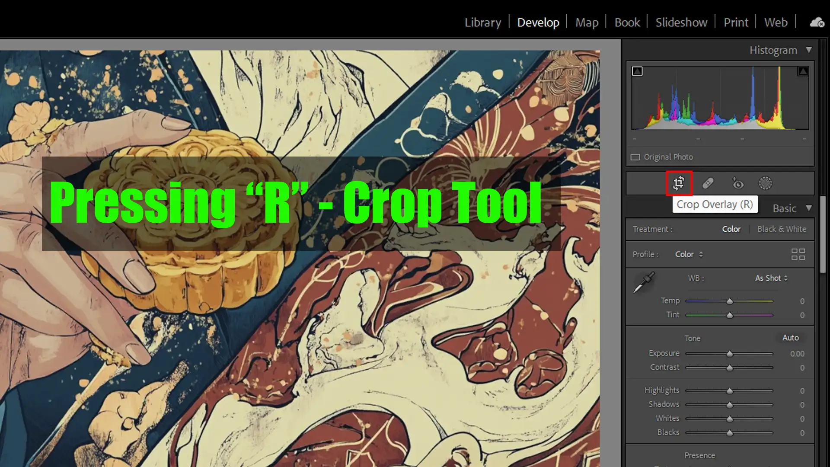Click the Basic panel title
The height and width of the screenshot is (467, 830).
click(784, 208)
